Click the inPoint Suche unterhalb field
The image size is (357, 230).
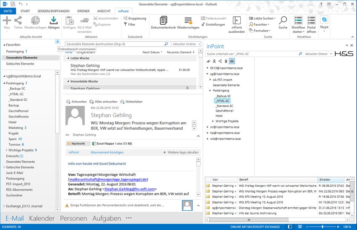coord(252,54)
